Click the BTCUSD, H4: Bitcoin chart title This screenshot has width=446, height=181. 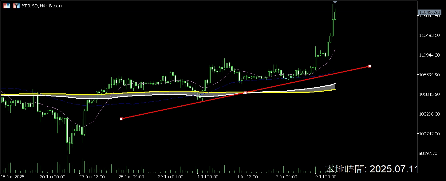41,6
